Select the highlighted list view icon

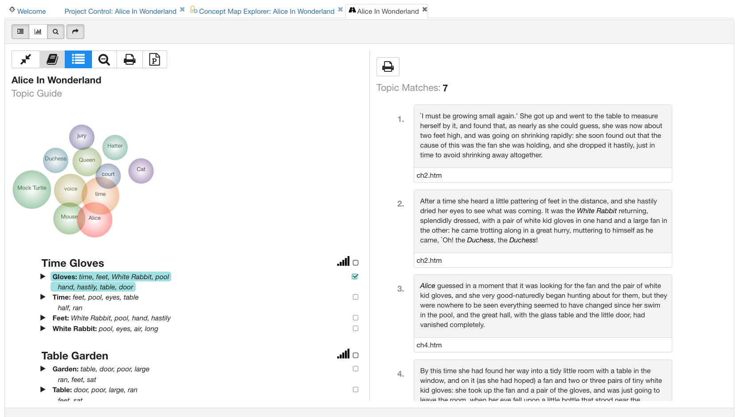point(78,59)
